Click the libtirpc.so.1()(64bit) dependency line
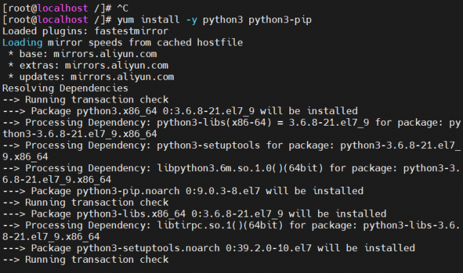 tap(231, 225)
